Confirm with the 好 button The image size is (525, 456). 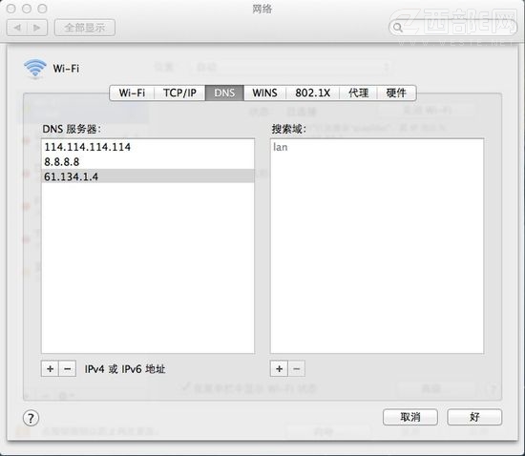click(474, 417)
